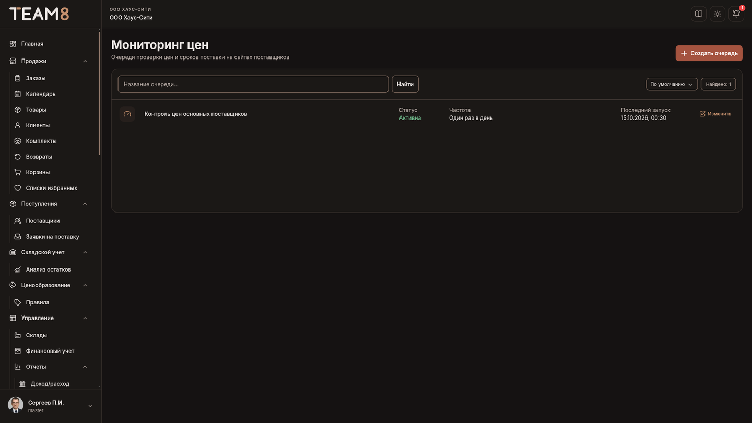This screenshot has height=423, width=752.
Task: Open the documentation book icon
Action: pyautogui.click(x=699, y=14)
